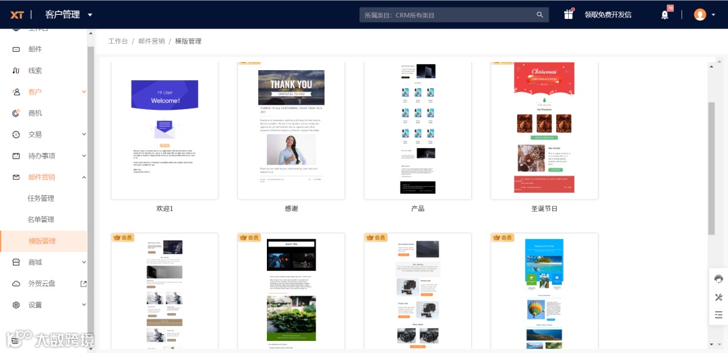This screenshot has width=728, height=353.
Task: Click the list menu floating icon
Action: [x=719, y=315]
